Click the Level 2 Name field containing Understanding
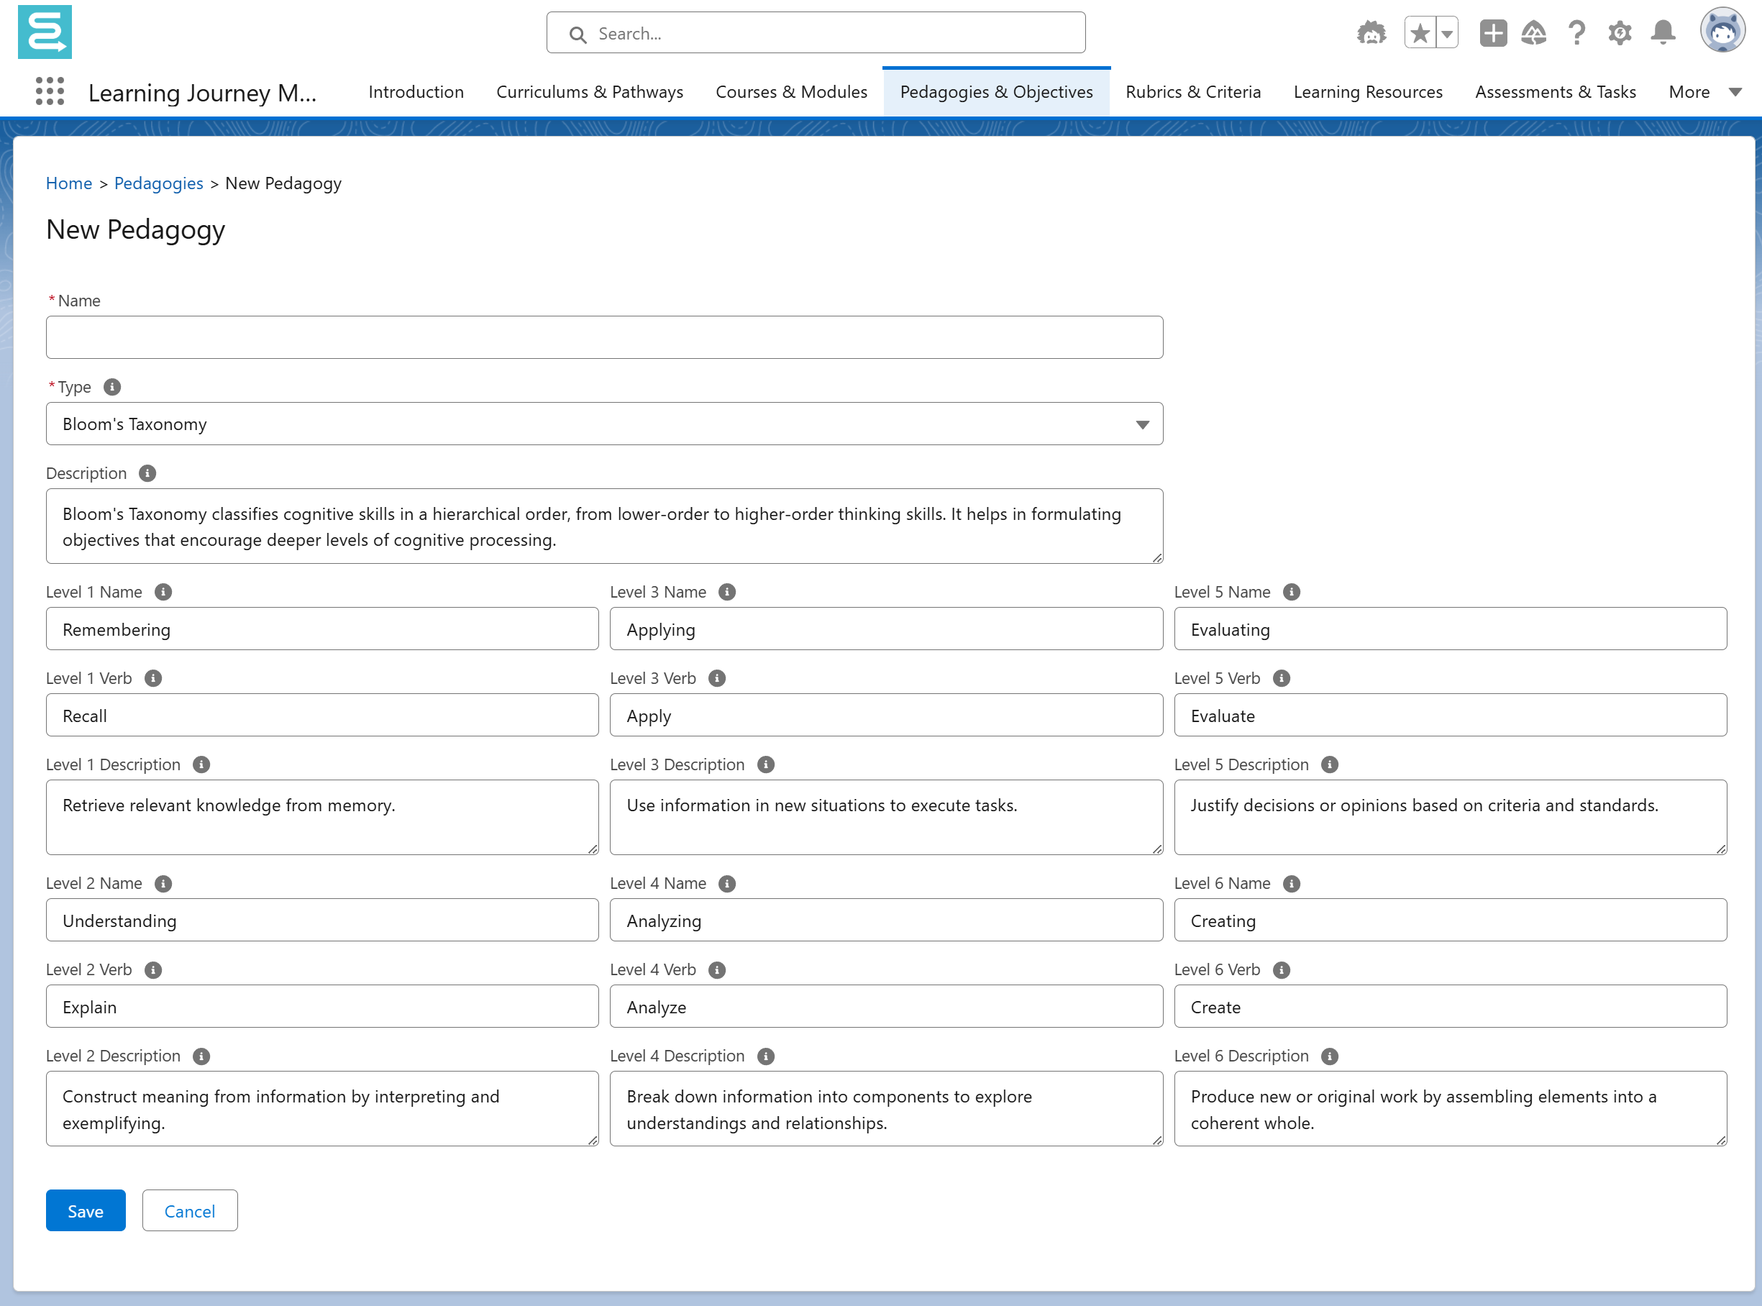Image resolution: width=1762 pixels, height=1306 pixels. pos(321,921)
